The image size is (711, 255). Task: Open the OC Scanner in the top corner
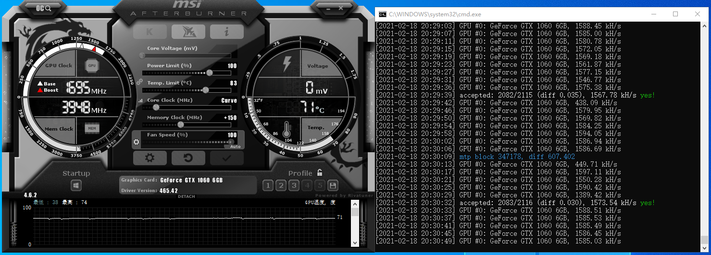[x=43, y=8]
